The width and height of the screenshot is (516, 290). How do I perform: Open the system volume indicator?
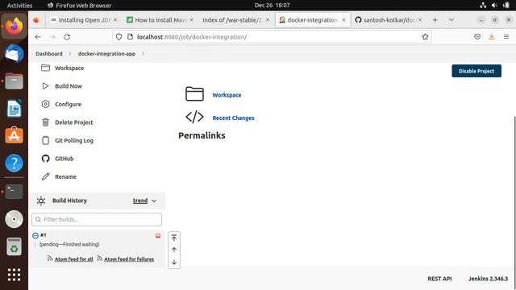click(494, 6)
